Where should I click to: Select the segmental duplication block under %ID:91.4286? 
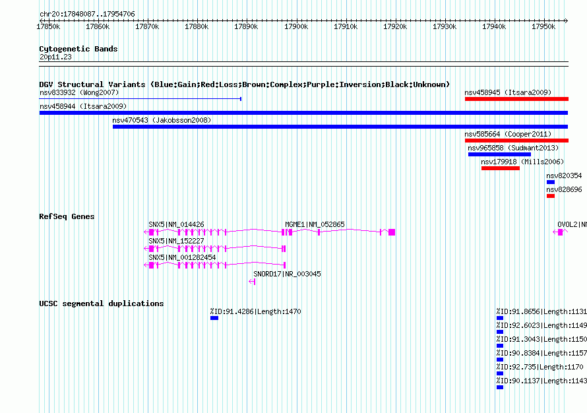(x=214, y=318)
